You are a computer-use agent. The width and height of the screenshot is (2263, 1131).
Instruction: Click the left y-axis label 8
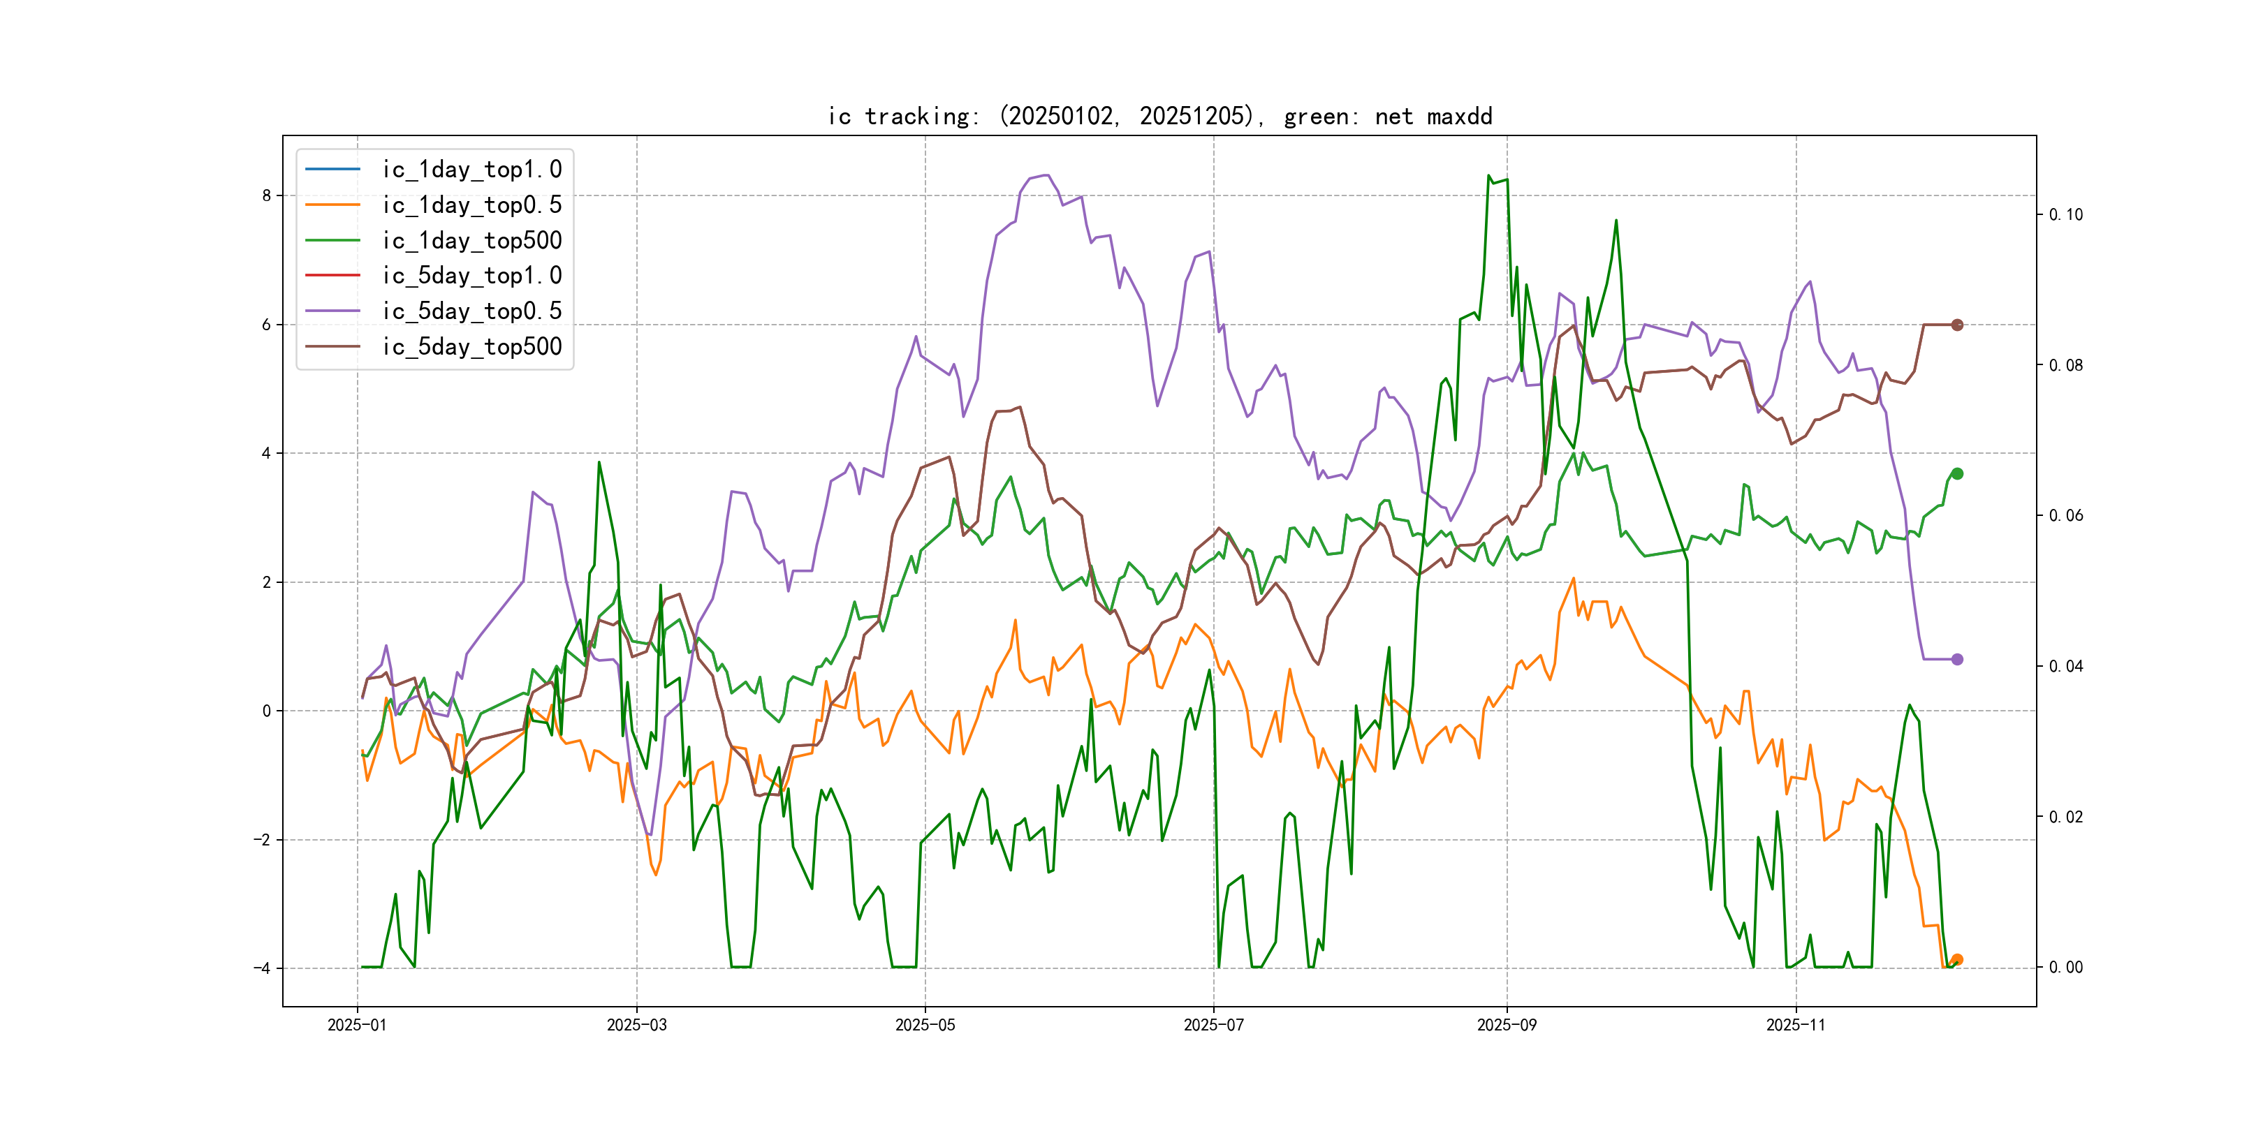[266, 195]
